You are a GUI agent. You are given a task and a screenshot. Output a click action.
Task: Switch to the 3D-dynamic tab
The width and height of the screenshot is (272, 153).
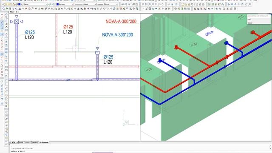tap(44, 142)
